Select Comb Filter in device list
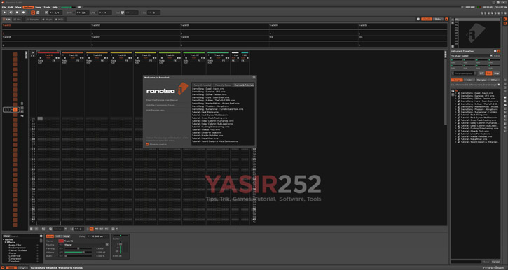Screen dimensions: 508x270 click(x=15, y=256)
